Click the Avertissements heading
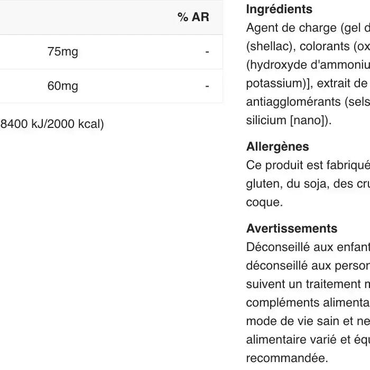 pos(292,228)
